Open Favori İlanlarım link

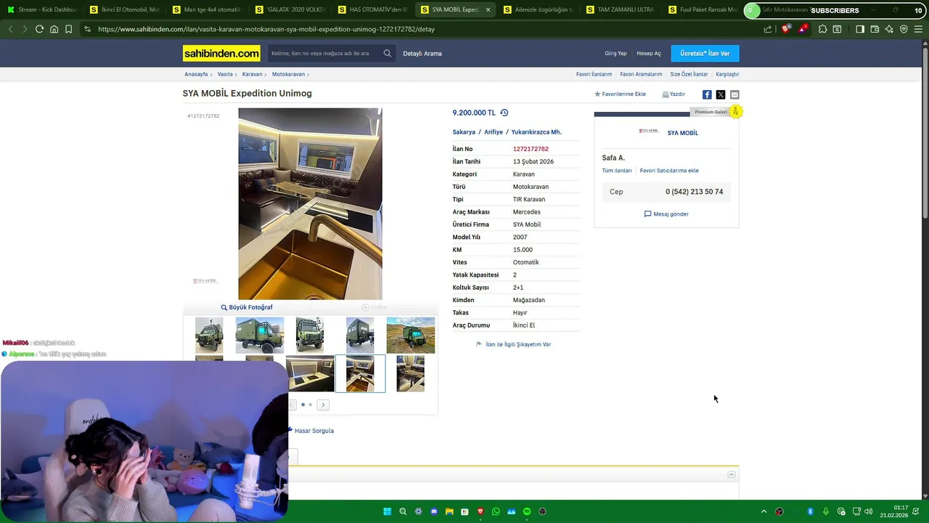pos(594,74)
